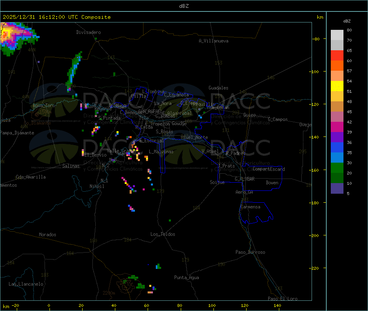Click the SAN_RAFAEL city label
The image size is (368, 311).
click(150, 111)
